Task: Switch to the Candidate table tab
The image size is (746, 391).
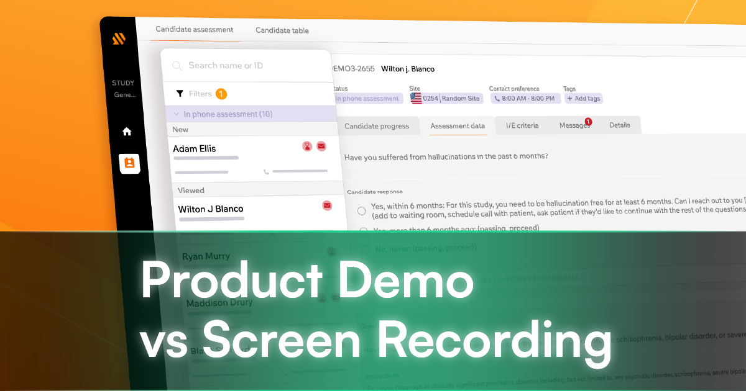Action: (282, 30)
